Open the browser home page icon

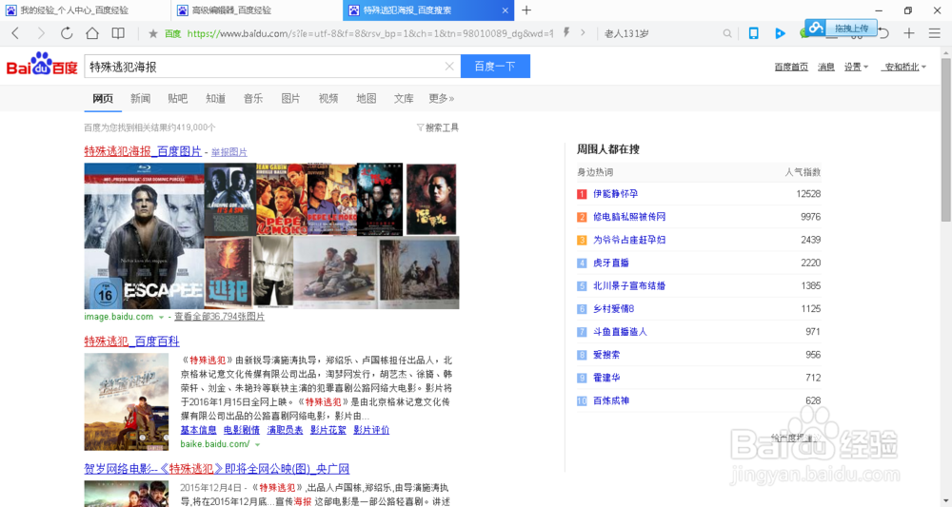point(92,33)
